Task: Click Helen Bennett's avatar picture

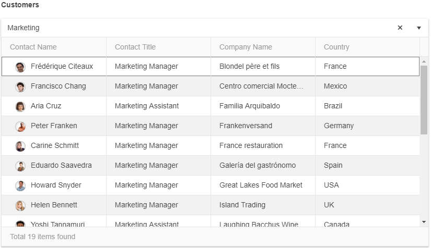Action: (20, 205)
